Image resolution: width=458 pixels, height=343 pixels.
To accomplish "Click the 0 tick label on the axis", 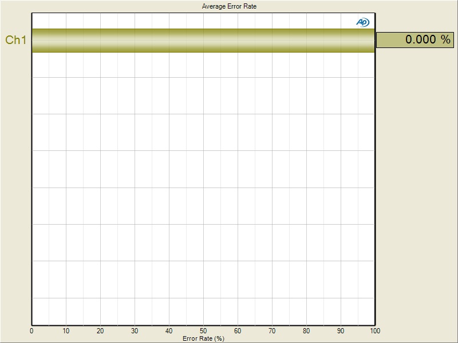I will pyautogui.click(x=31, y=331).
